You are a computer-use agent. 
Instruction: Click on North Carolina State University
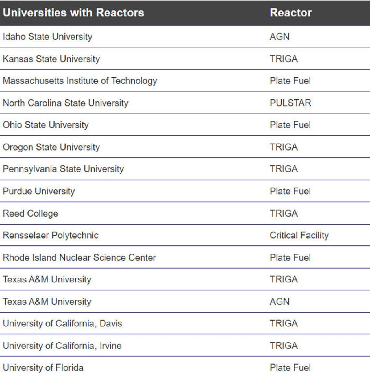pos(65,103)
